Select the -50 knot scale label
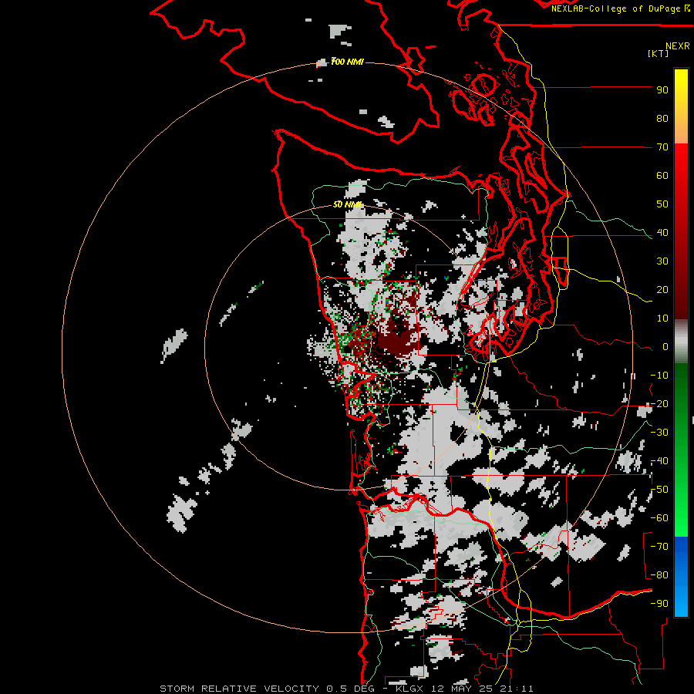The height and width of the screenshot is (694, 694). tap(659, 490)
